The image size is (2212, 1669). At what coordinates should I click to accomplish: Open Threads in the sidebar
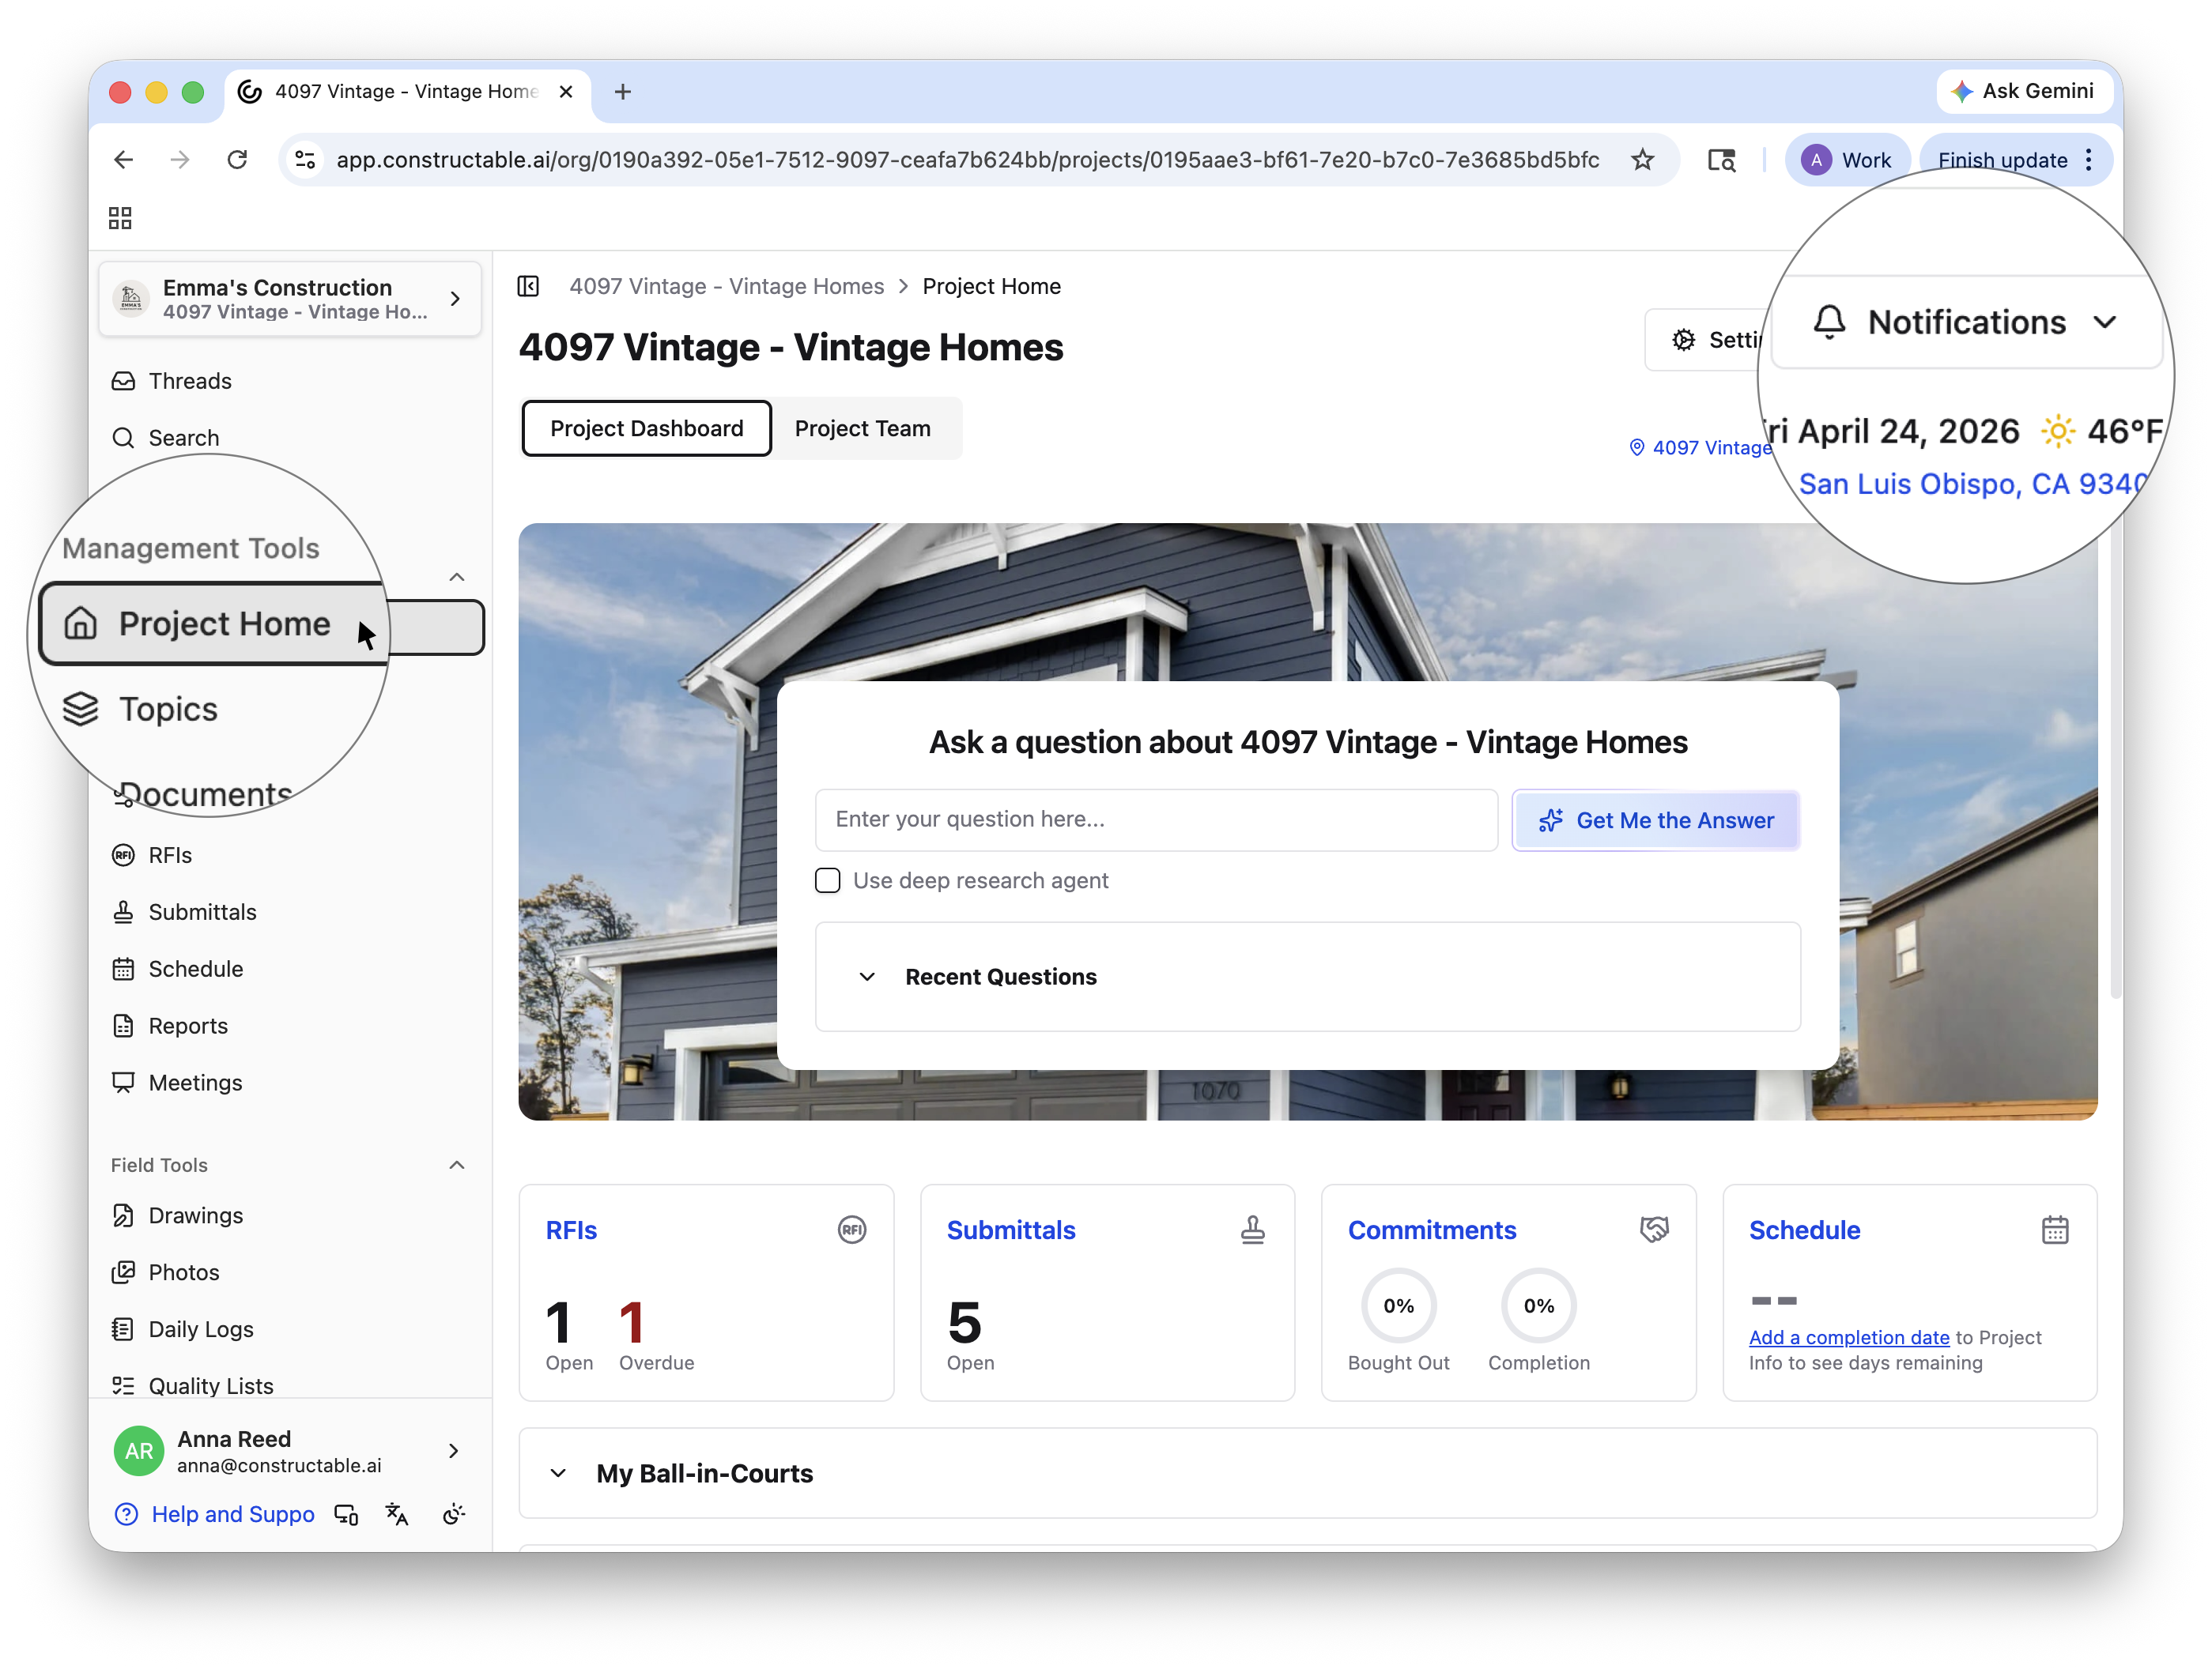[290, 381]
